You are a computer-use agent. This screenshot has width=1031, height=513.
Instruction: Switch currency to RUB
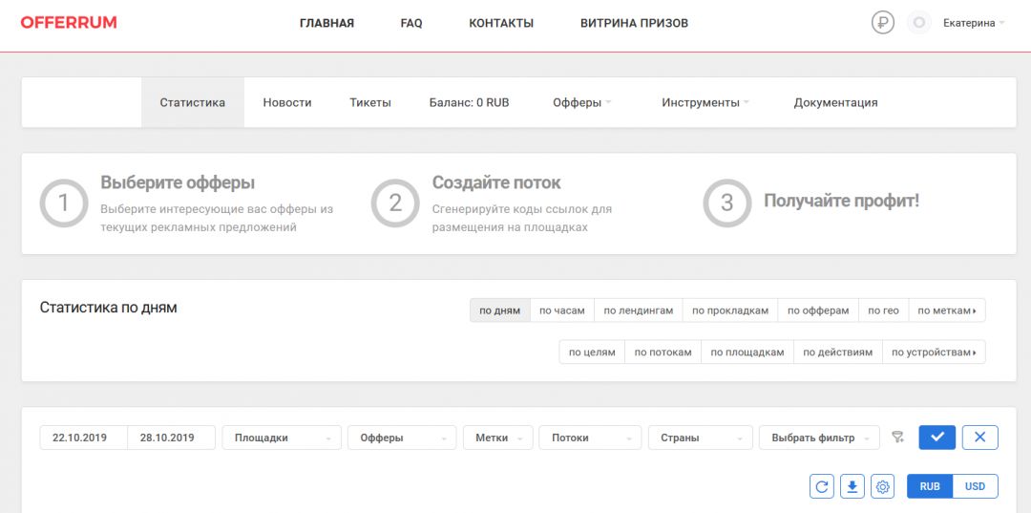point(930,486)
